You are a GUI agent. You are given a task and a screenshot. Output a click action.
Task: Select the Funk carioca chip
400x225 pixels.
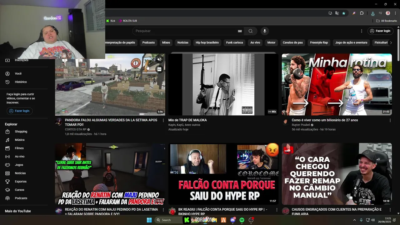coord(234,42)
